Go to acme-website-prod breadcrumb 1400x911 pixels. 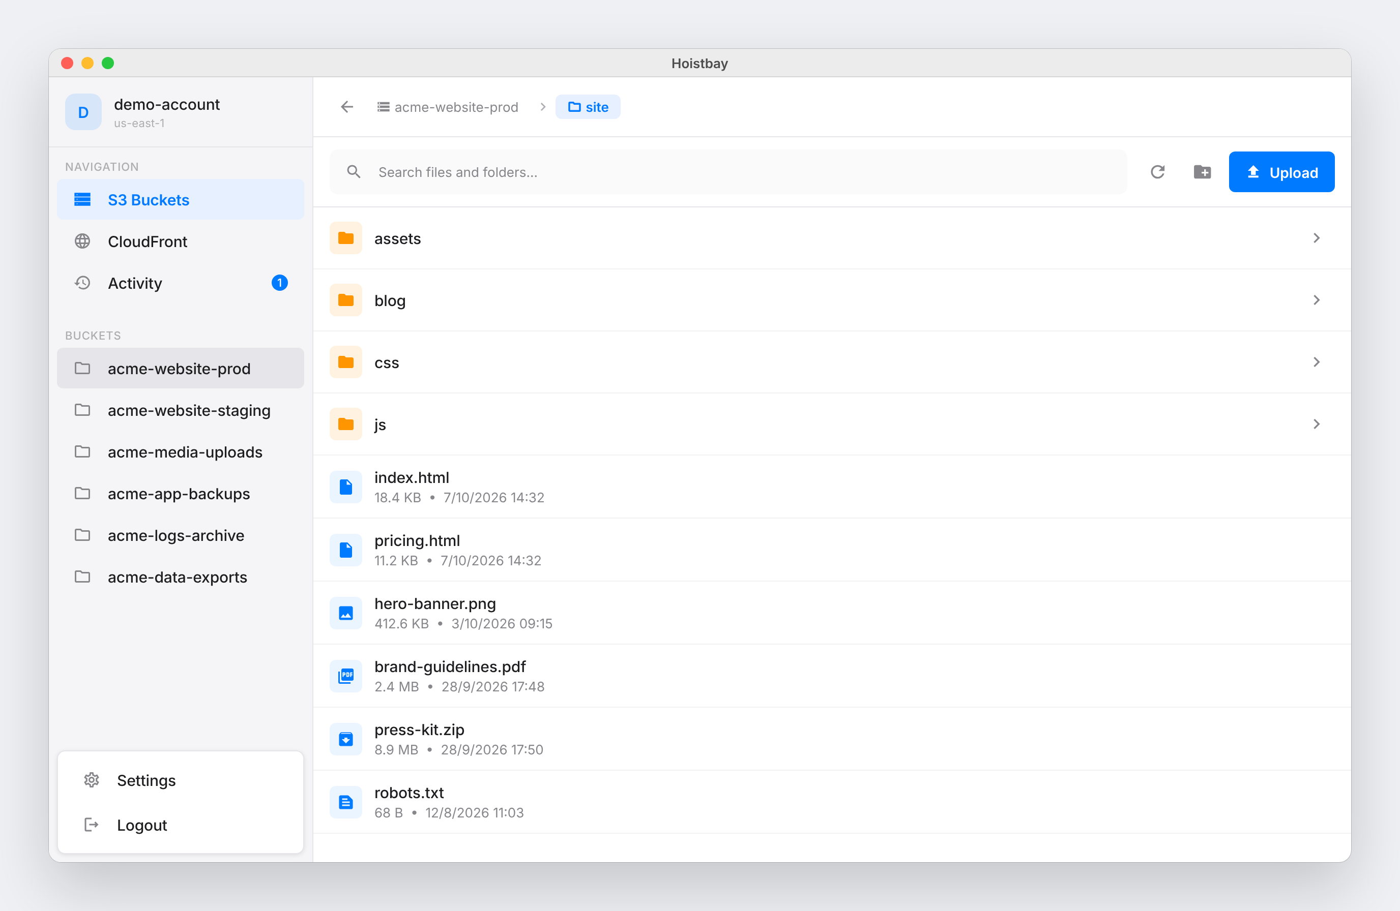click(x=448, y=107)
